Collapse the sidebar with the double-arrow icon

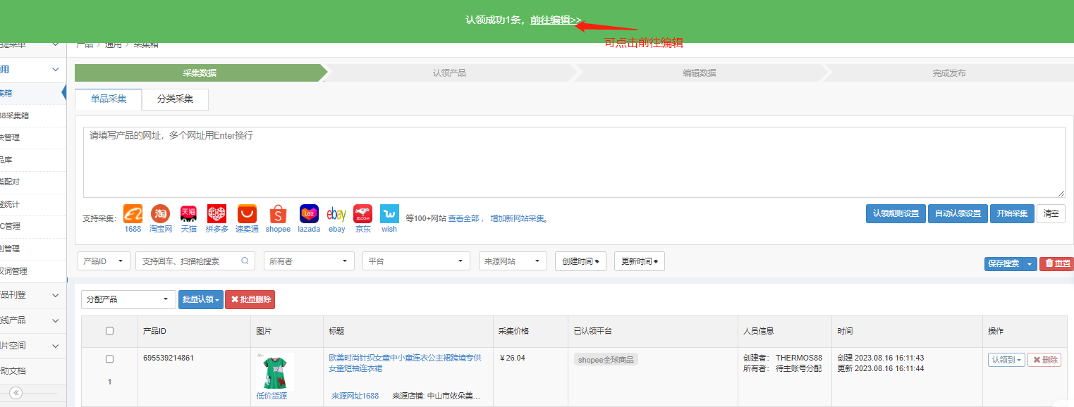[x=16, y=393]
